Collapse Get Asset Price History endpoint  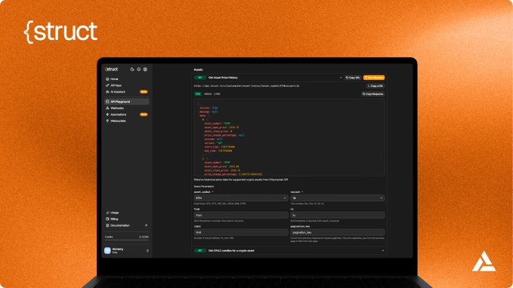click(x=341, y=78)
